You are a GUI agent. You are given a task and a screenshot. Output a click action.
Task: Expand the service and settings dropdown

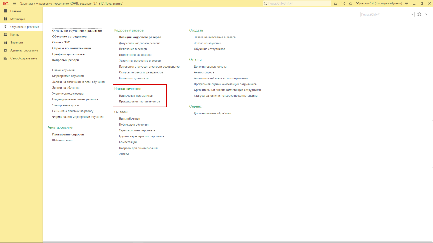tap(406, 4)
